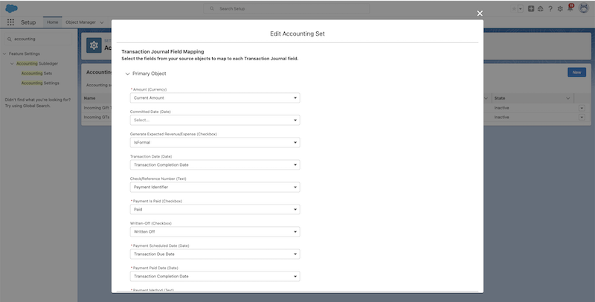
Task: Open Generate Expected Revenue/Expense dropdown
Action: (x=215, y=143)
